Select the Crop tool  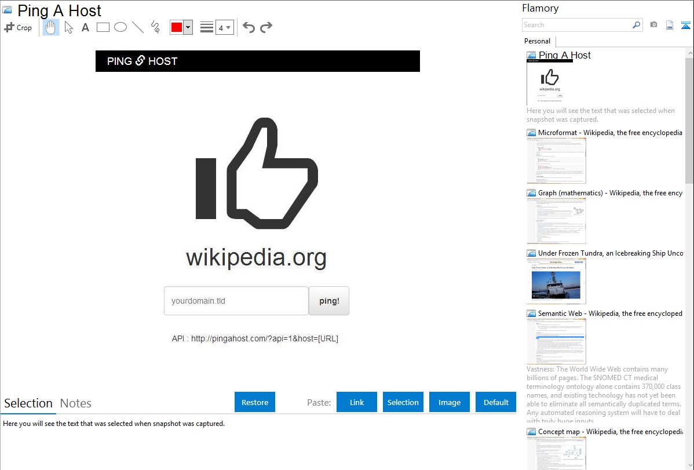pos(18,27)
